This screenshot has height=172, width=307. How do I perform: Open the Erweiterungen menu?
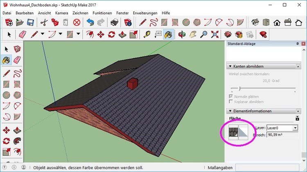tap(145, 13)
